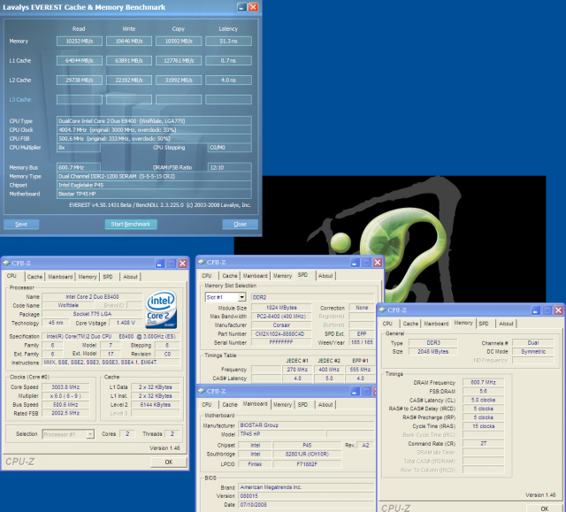Click the BIOS Date field 07/10/2008
The height and width of the screenshot is (512, 566).
(x=307, y=504)
